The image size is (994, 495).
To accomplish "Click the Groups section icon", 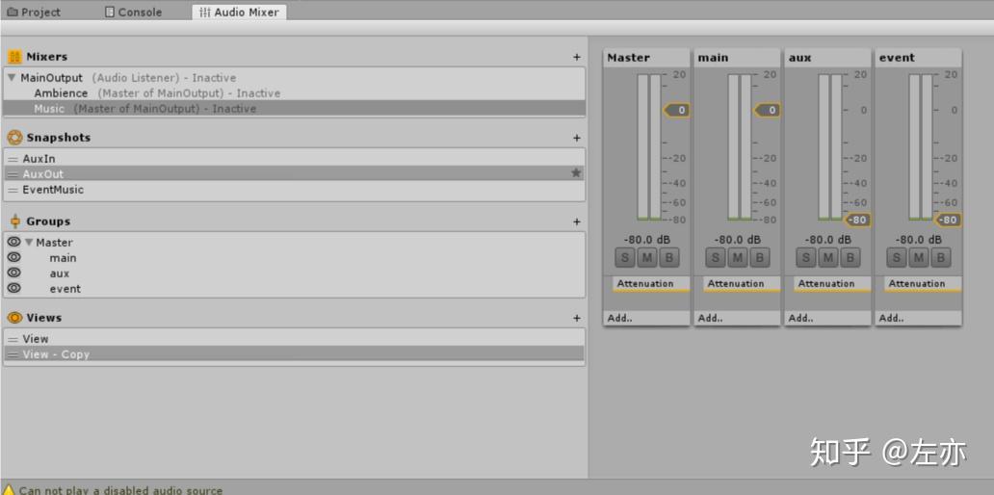I will pyautogui.click(x=15, y=221).
